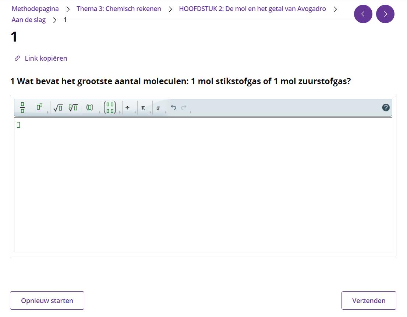Image resolution: width=407 pixels, height=317 pixels.
Task: Redo the last editor action
Action: click(x=184, y=107)
